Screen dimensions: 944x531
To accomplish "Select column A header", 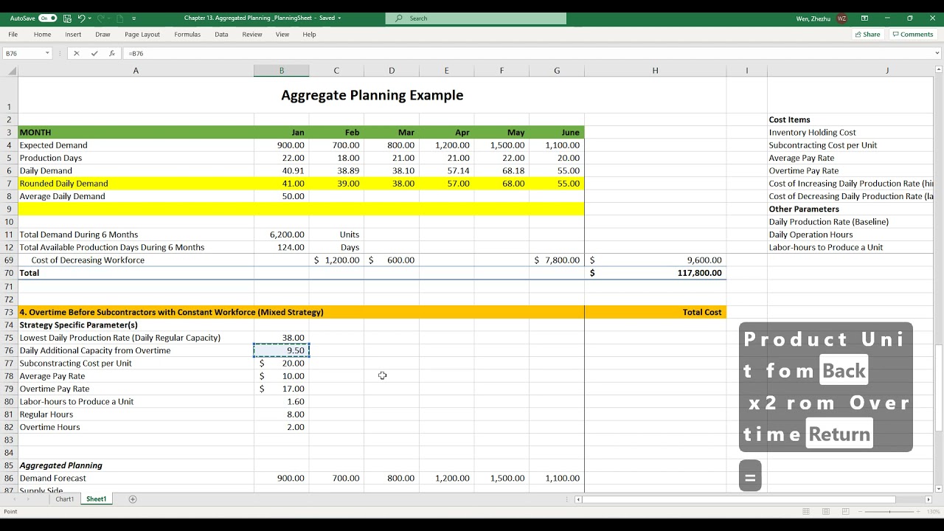I will 136,71.
